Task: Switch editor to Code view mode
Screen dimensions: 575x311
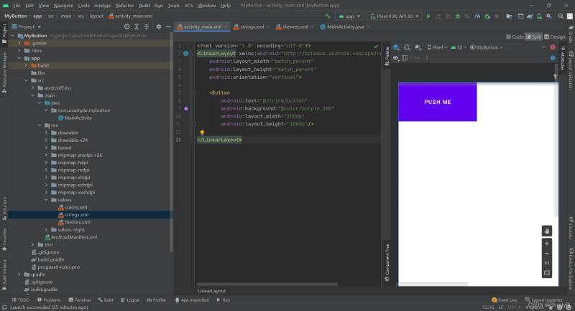Action: (515, 37)
